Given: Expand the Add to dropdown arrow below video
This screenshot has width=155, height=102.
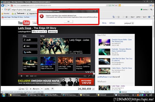Looking at the screenshot, I should coord(42,89).
